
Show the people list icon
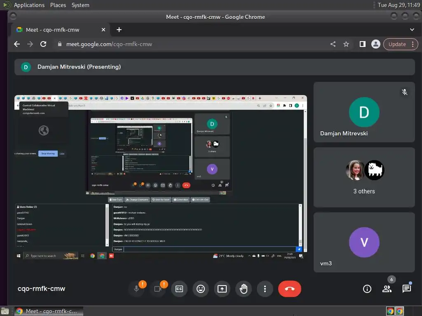(x=387, y=289)
